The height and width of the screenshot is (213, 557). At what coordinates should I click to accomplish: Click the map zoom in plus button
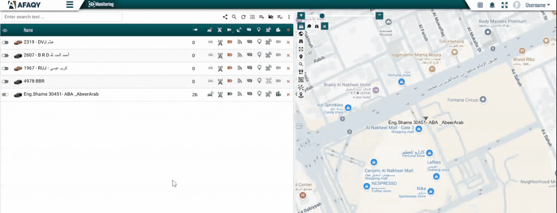click(301, 15)
